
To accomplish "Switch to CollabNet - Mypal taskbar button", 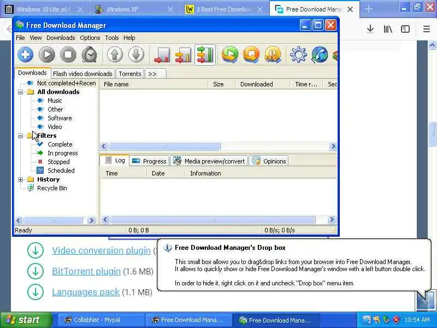I will click(101, 320).
